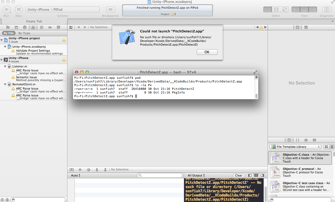Collapse the Unity-iPhone project group

pyautogui.click(x=2, y=40)
